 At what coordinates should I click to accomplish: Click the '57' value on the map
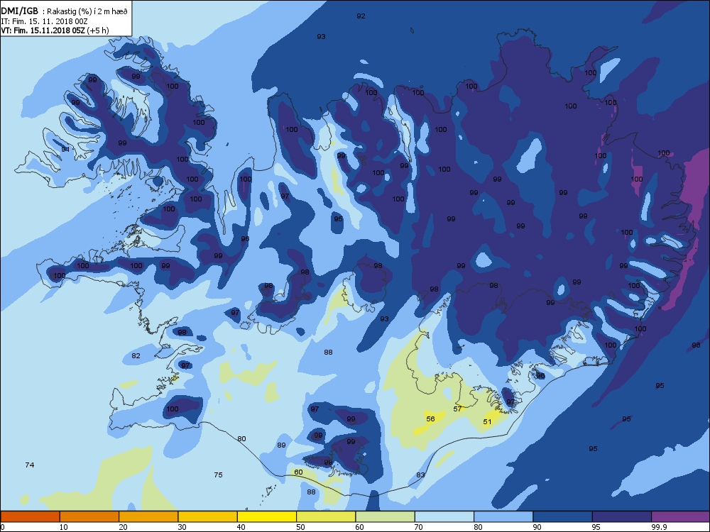click(458, 409)
